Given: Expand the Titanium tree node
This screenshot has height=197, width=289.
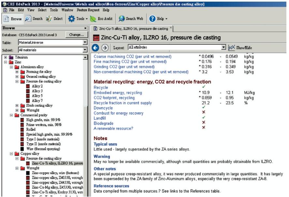Looking at the screenshot, I should 6,57.
